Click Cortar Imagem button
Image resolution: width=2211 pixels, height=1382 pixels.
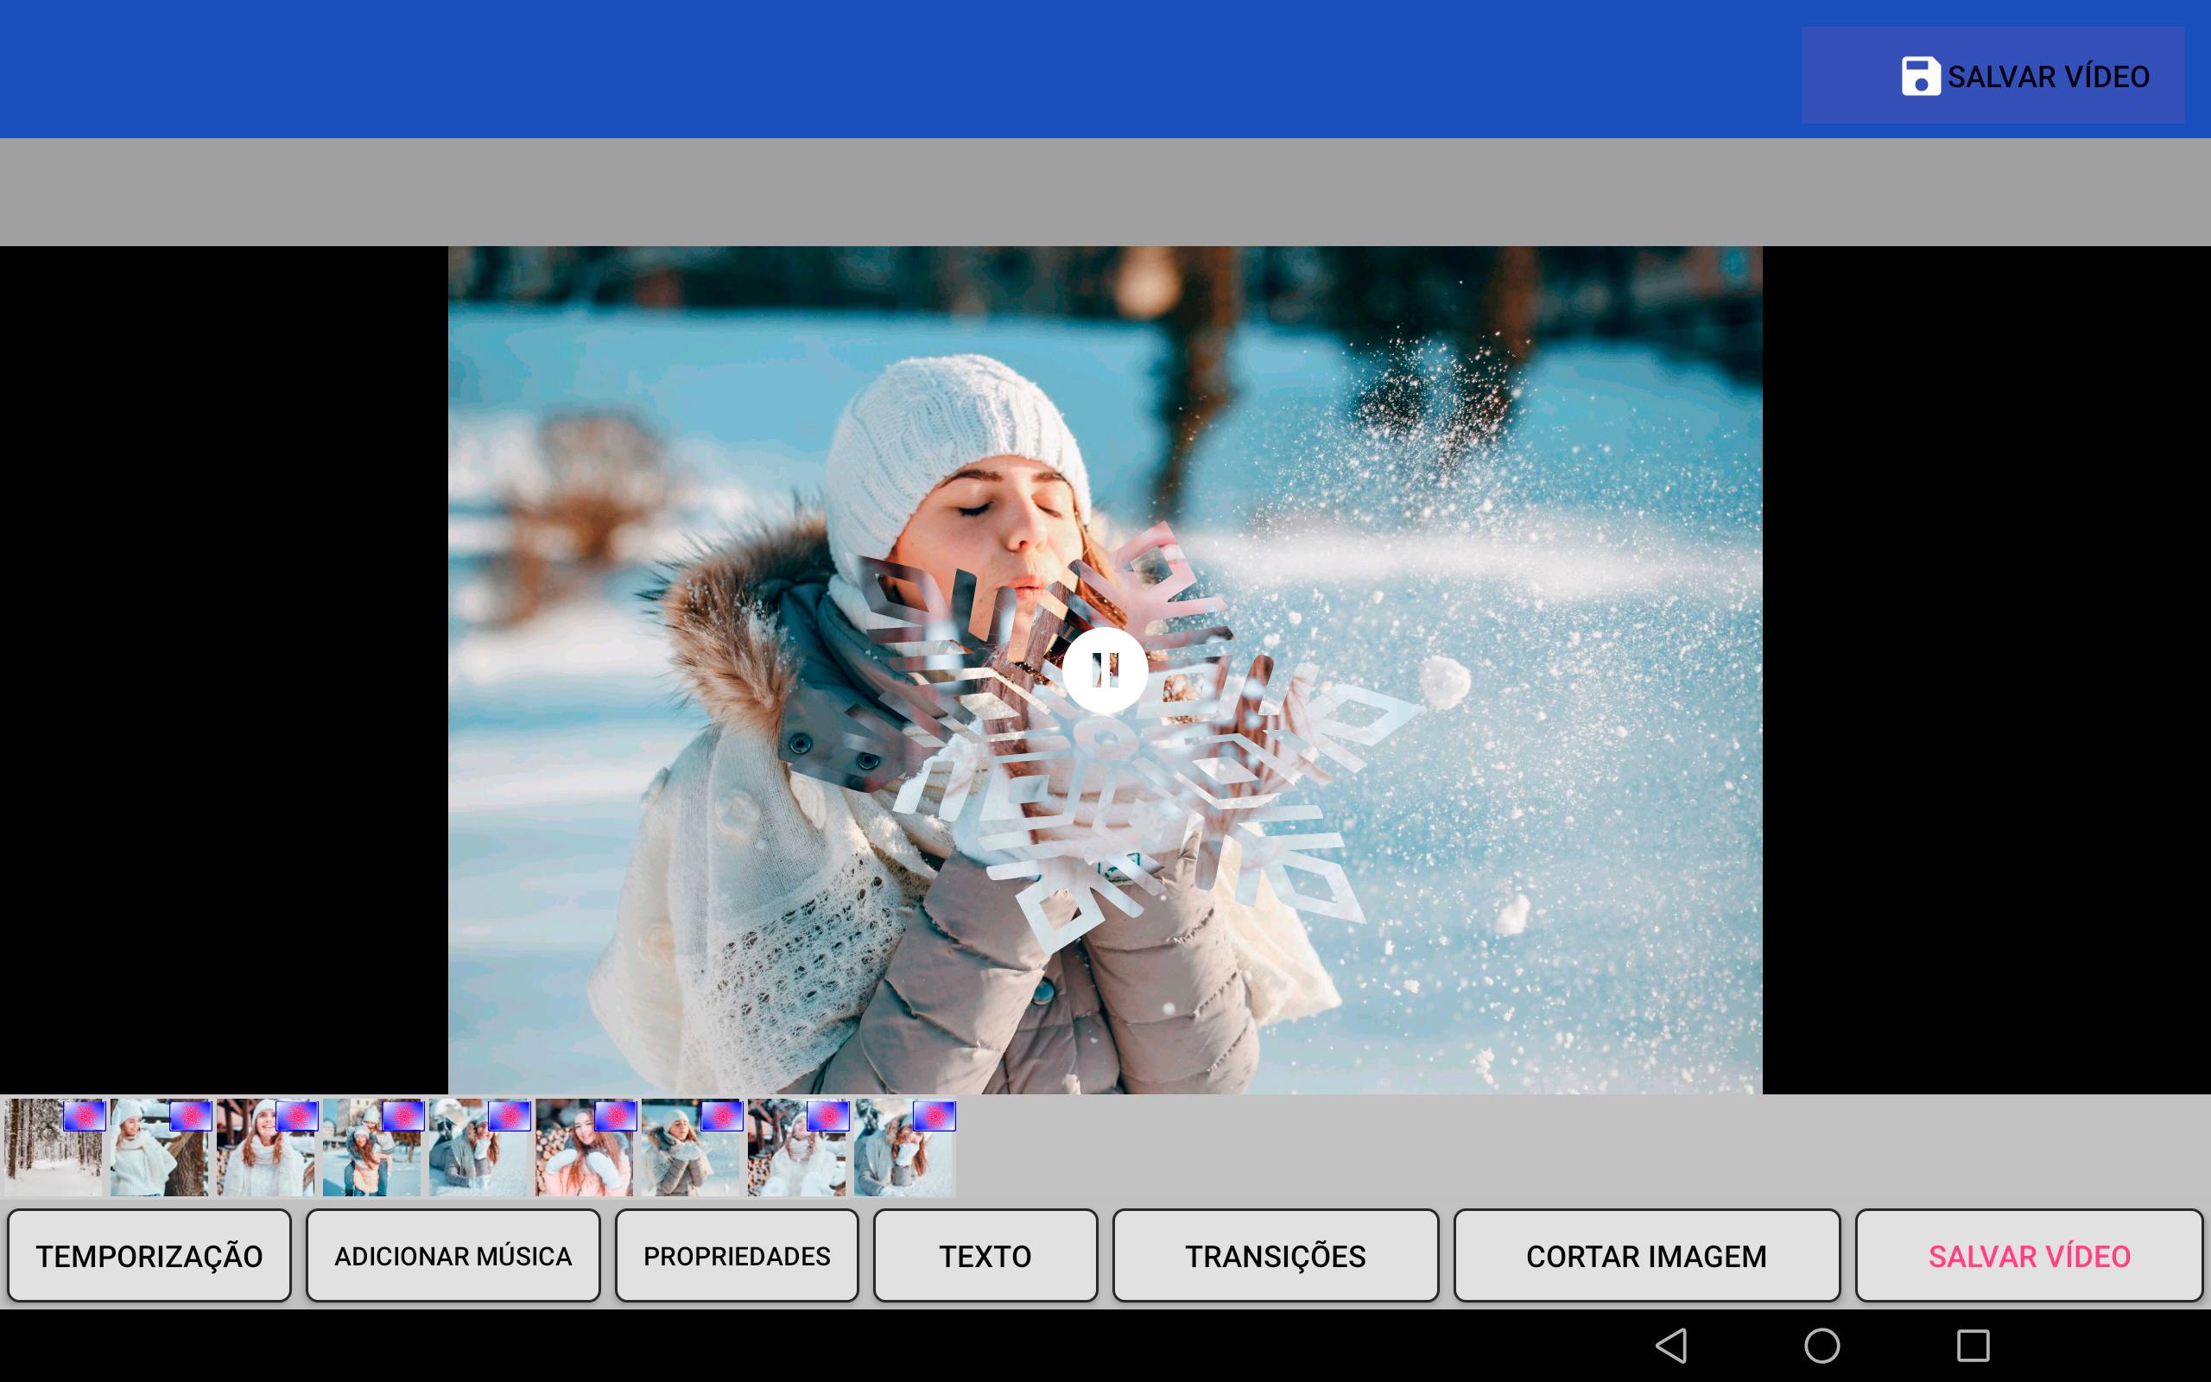(x=1646, y=1256)
